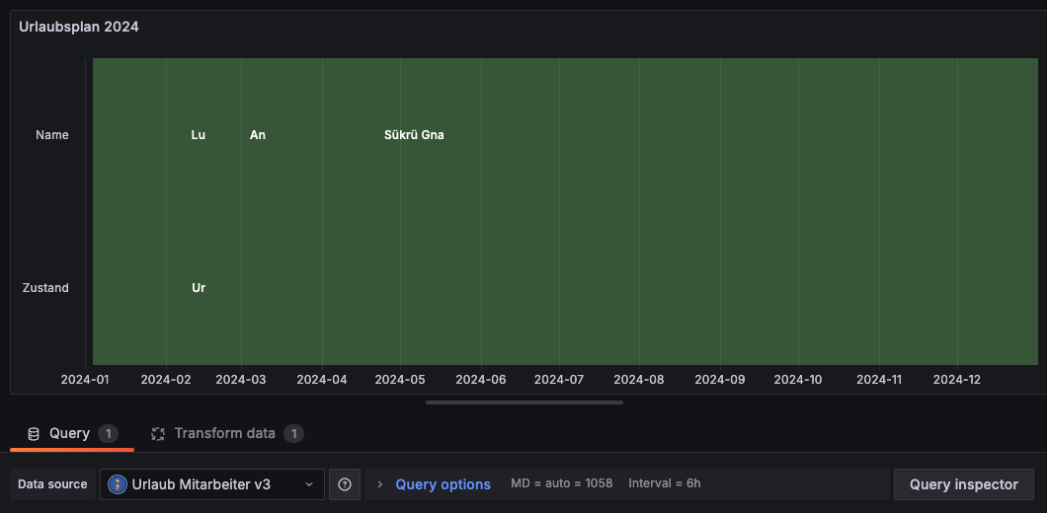Click the 2024-07 axis label
This screenshot has width=1047, height=513.
560,380
